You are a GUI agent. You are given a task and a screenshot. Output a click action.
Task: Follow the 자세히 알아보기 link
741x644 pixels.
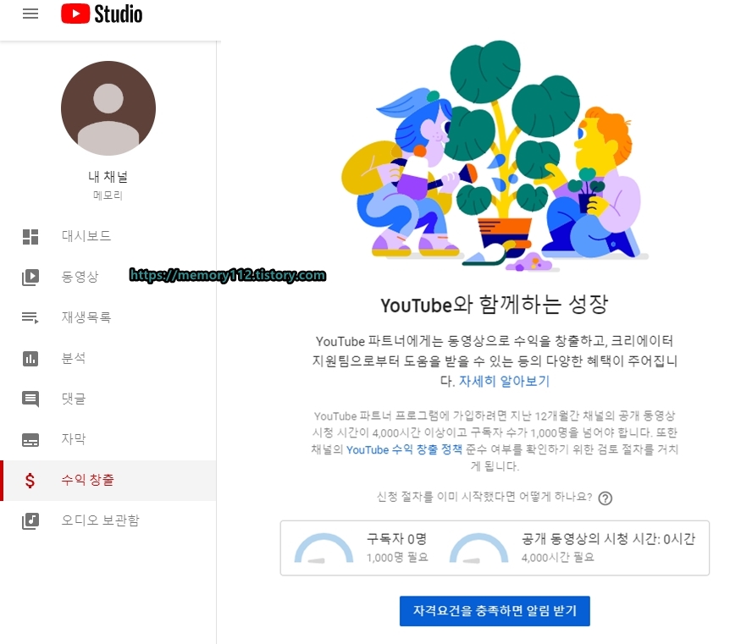[x=504, y=381]
